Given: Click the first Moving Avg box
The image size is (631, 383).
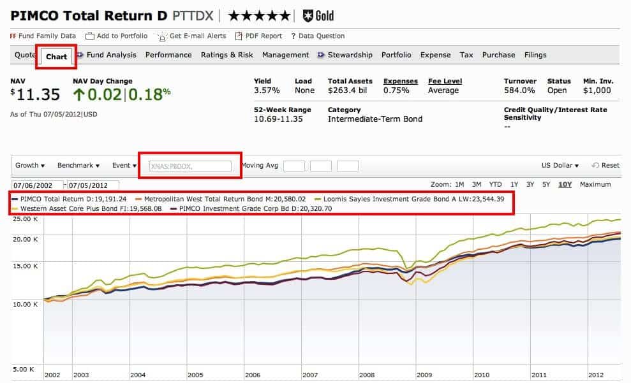Looking at the screenshot, I should (x=294, y=166).
